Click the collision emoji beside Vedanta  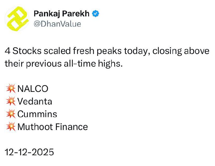(x=10, y=101)
